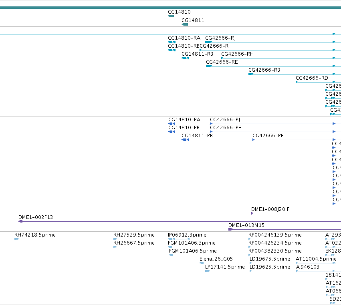The height and width of the screenshot is (305, 341).
Task: Click the CG14810-PA protein glyph
Action: (172, 124)
